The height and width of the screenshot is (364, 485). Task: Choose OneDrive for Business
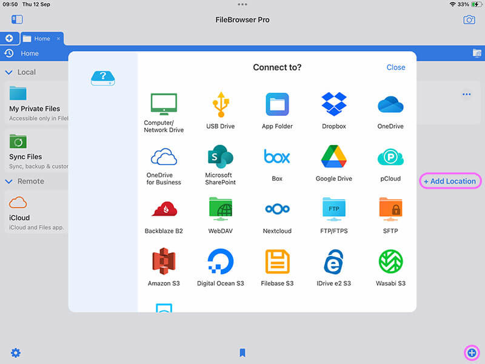click(164, 166)
